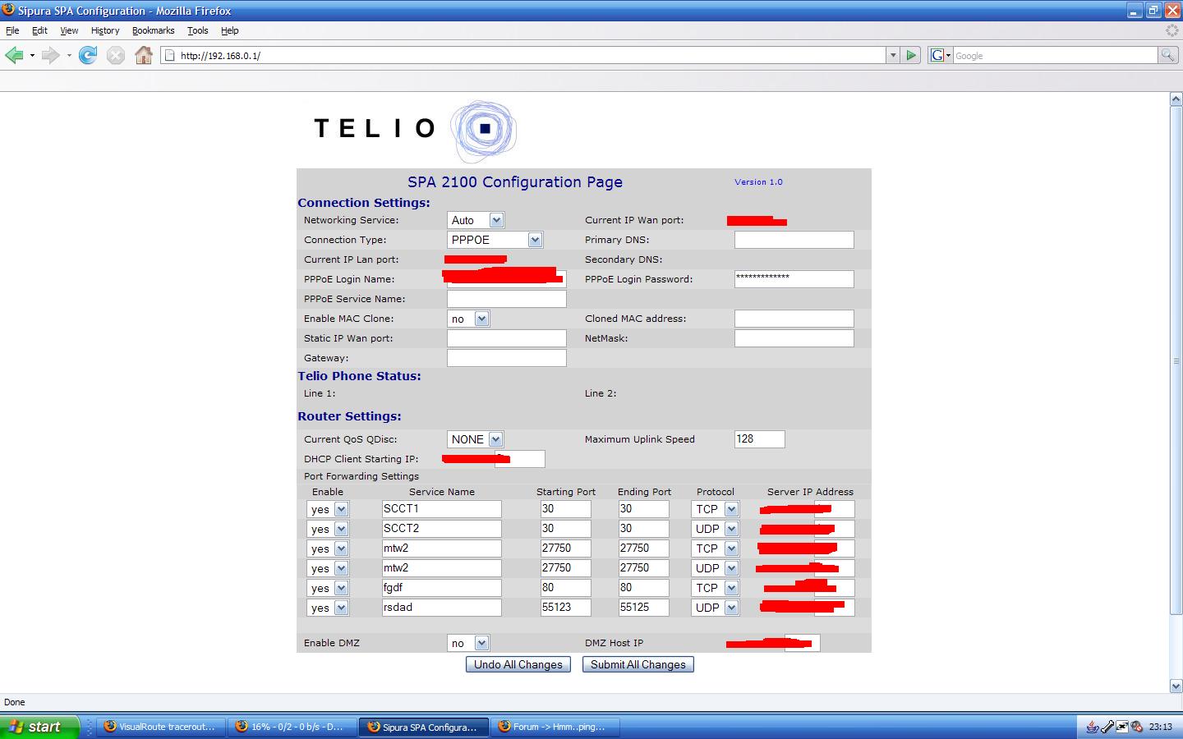1183x739 pixels.
Task: Open the Bookmarks menu
Action: coord(153,30)
